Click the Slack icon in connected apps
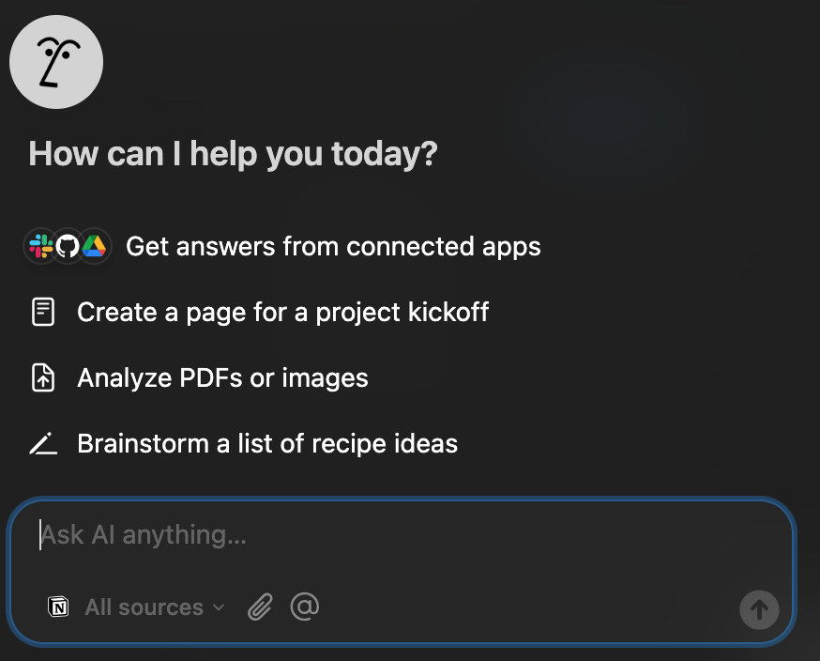Image resolution: width=820 pixels, height=661 pixels. point(40,246)
